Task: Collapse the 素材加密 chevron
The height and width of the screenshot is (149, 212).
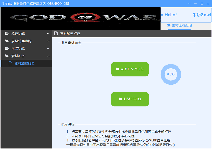Action: pyautogui.click(x=48, y=56)
